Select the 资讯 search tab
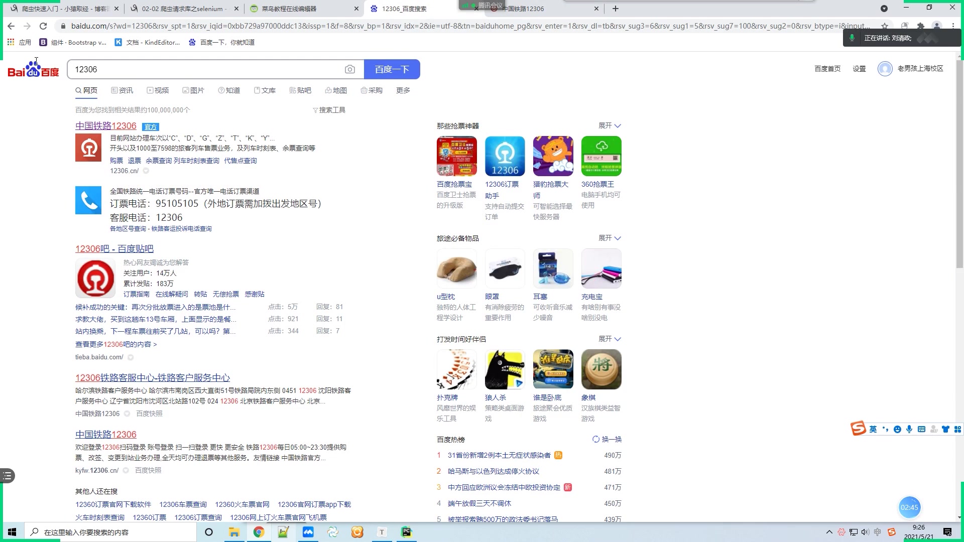 coord(122,90)
